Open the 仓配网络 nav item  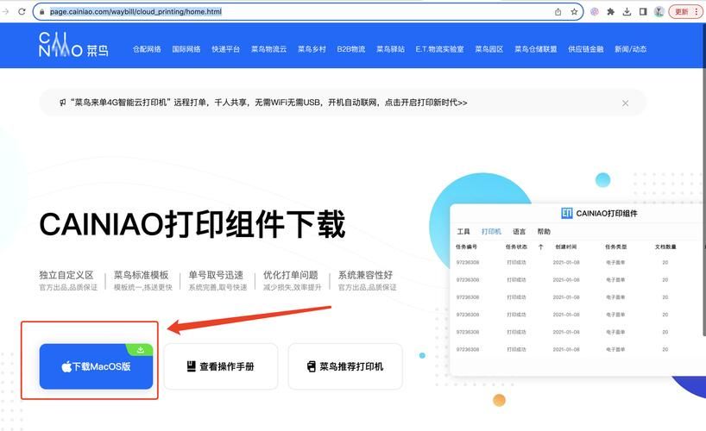point(147,49)
